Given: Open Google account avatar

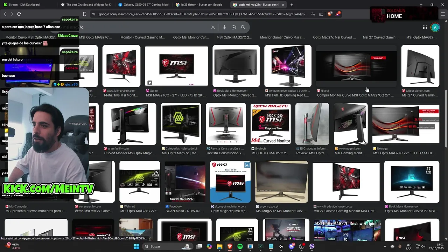Looking at the screenshot, I should (435, 27).
